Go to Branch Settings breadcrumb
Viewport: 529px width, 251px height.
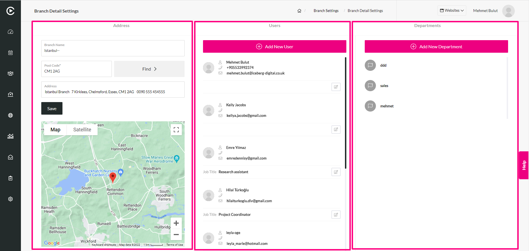(326, 11)
